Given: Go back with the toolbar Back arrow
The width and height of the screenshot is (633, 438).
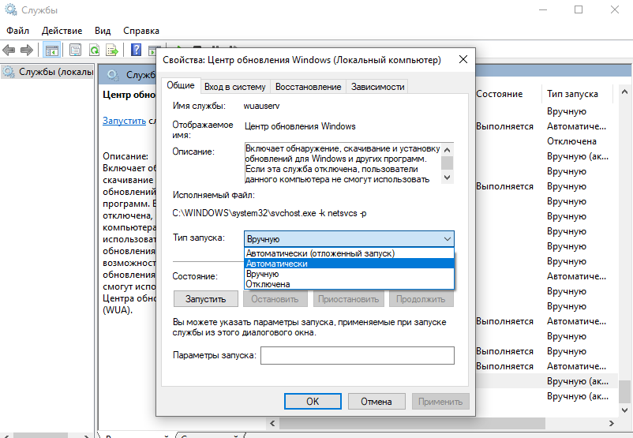Looking at the screenshot, I should click(x=9, y=51).
